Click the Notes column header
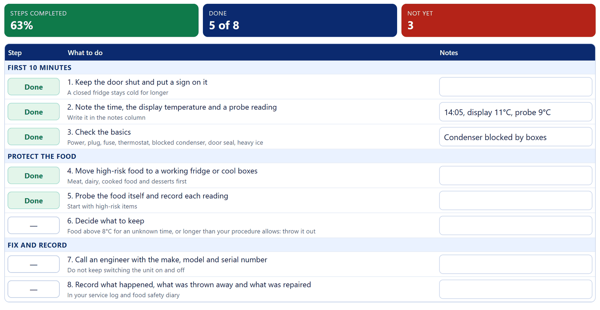This screenshot has height=310, width=600. pyautogui.click(x=448, y=53)
